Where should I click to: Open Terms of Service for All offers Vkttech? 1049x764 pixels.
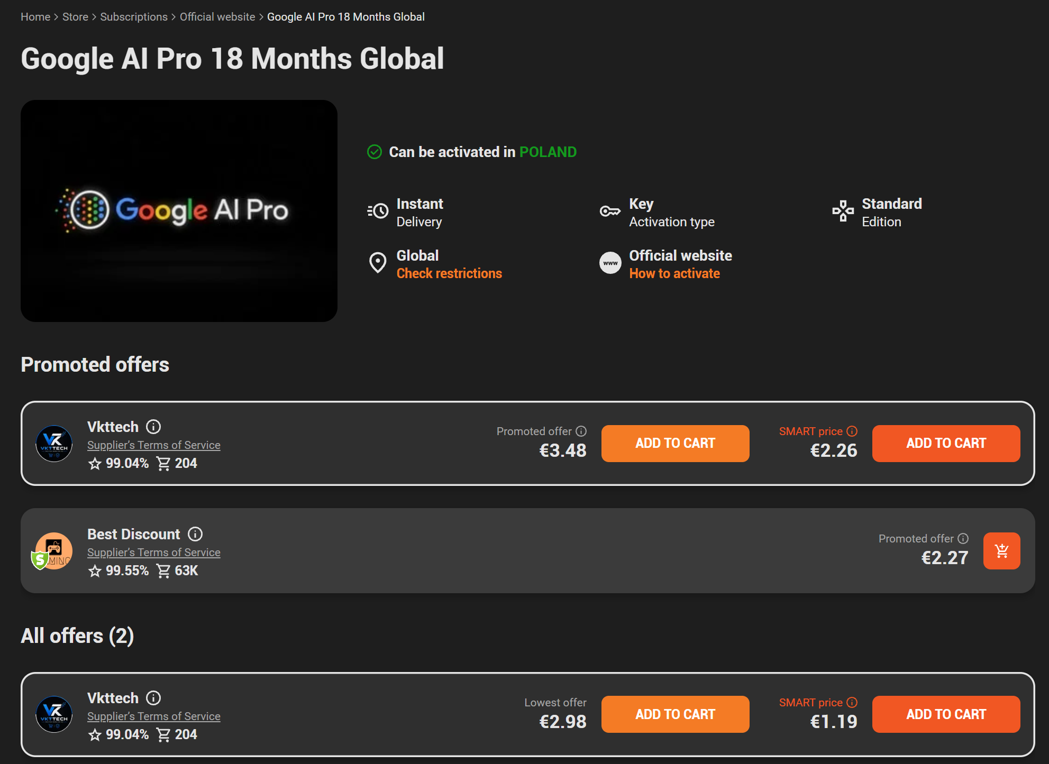pyautogui.click(x=154, y=716)
